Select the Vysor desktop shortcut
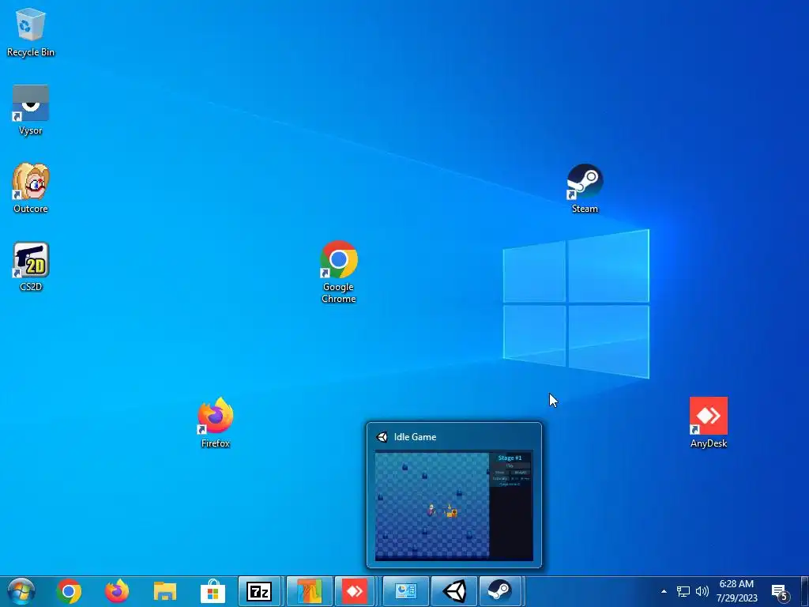 pos(31,110)
